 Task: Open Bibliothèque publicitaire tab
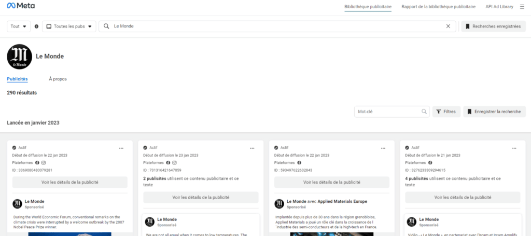368,6
